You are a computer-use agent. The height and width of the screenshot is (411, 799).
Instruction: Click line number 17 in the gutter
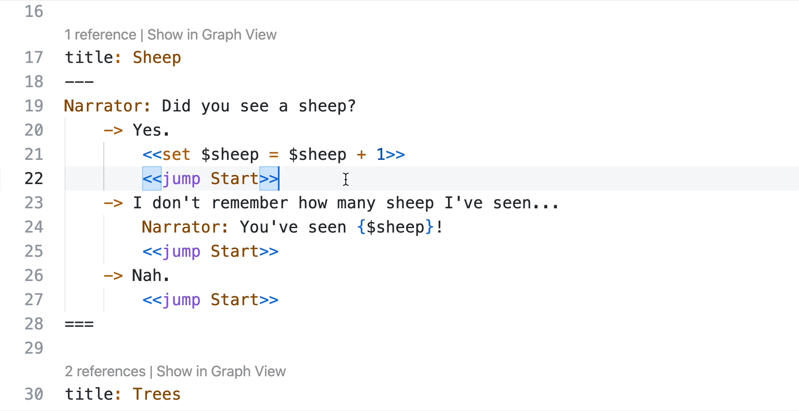34,57
